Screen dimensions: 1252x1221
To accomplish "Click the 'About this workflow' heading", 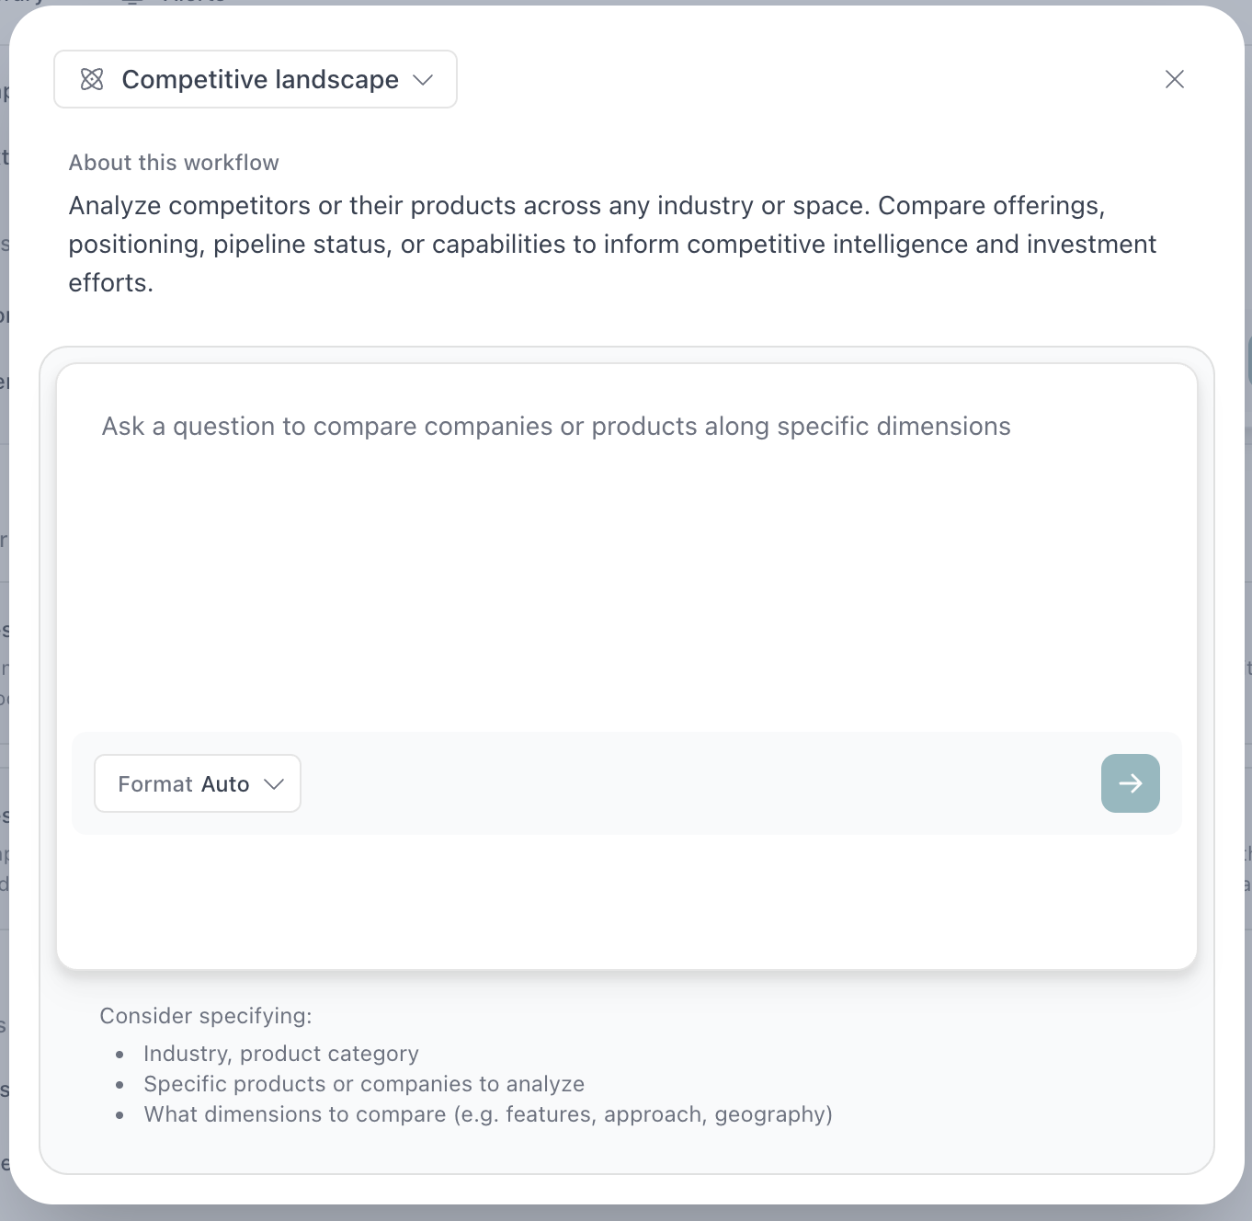I will pos(174,163).
